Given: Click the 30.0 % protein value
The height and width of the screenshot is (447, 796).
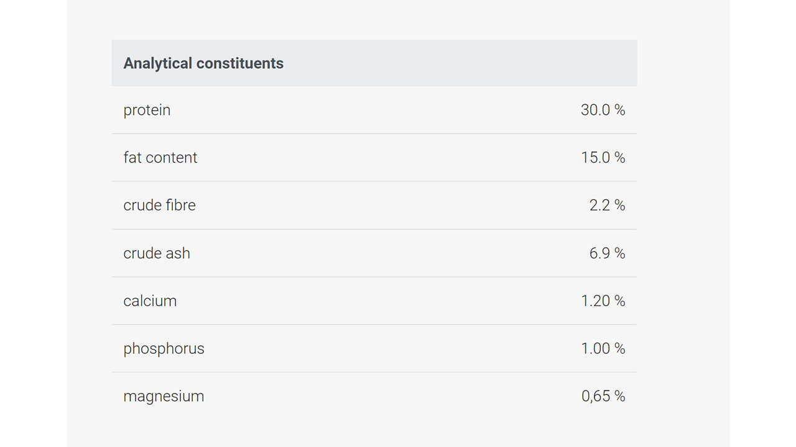Looking at the screenshot, I should (603, 110).
